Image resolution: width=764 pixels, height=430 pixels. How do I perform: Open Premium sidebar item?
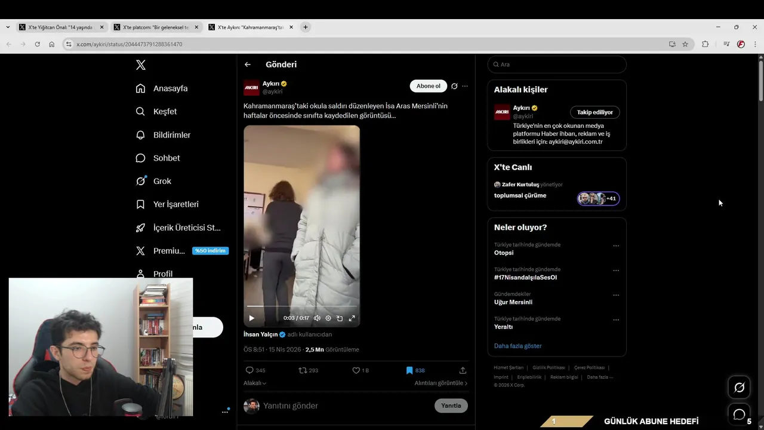click(x=182, y=251)
